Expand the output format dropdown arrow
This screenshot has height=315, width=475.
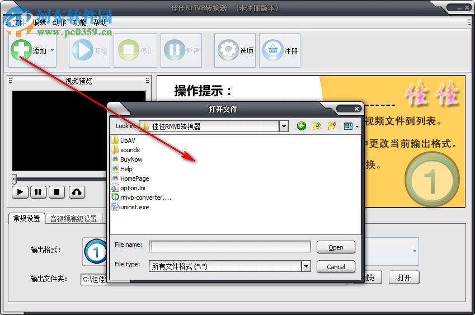415,251
